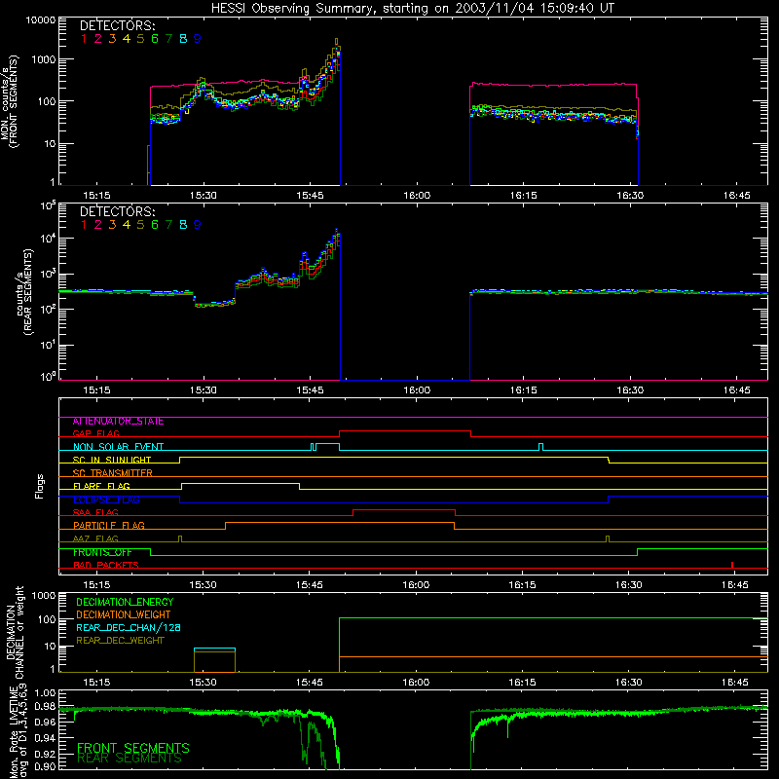Click the SAA_FLAG label
Viewport: 779px width, 779px height.
(x=95, y=512)
